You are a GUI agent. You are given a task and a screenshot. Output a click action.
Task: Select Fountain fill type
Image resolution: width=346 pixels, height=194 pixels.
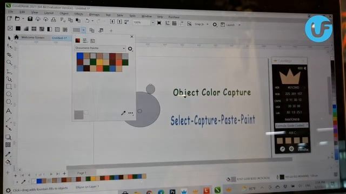coord(26,29)
